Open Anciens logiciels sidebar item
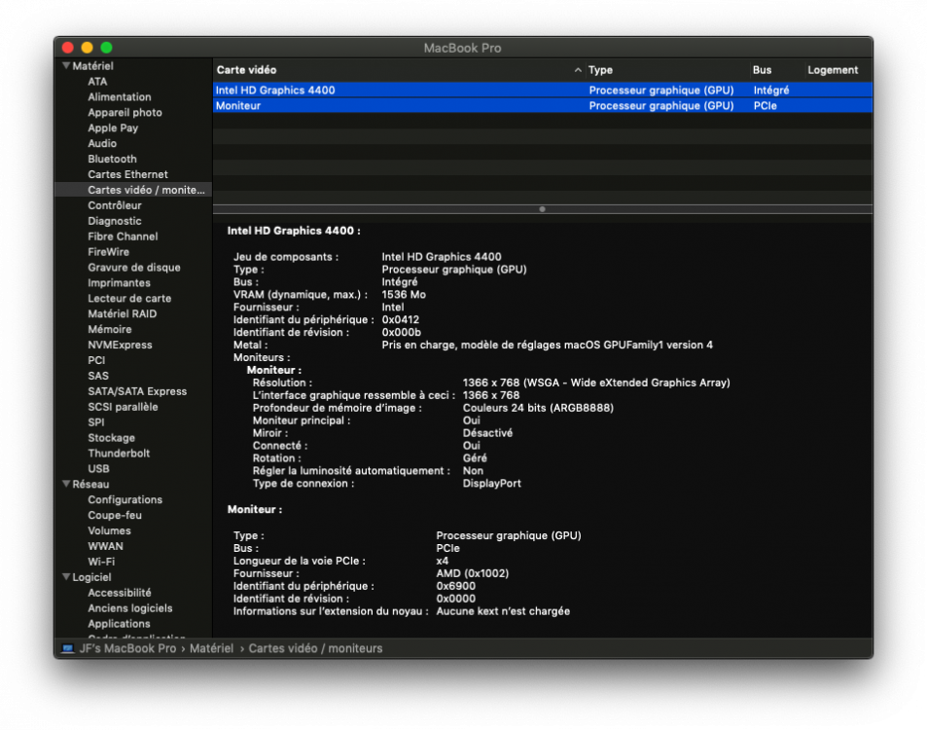The width and height of the screenshot is (927, 730). (130, 608)
